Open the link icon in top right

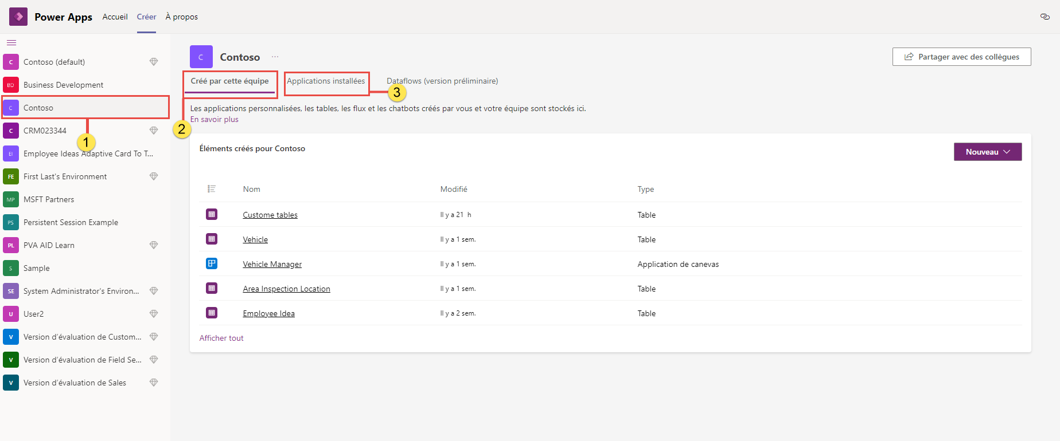point(1045,17)
